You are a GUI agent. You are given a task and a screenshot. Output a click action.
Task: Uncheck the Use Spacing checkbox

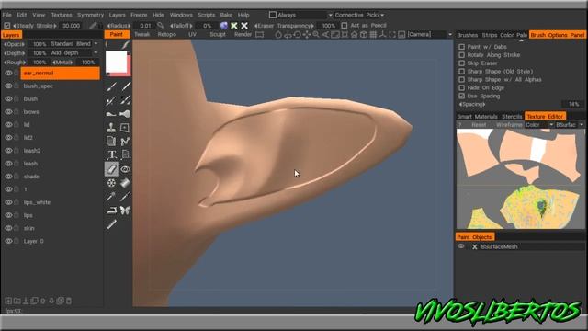point(461,96)
